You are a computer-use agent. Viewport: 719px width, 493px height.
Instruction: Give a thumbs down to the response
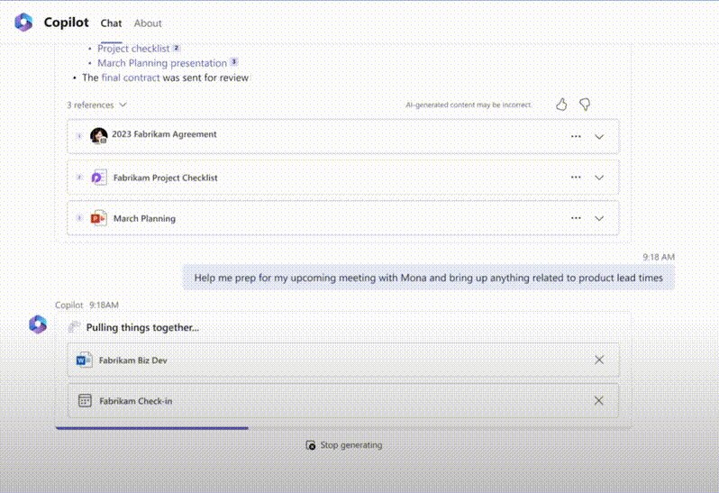pyautogui.click(x=585, y=105)
